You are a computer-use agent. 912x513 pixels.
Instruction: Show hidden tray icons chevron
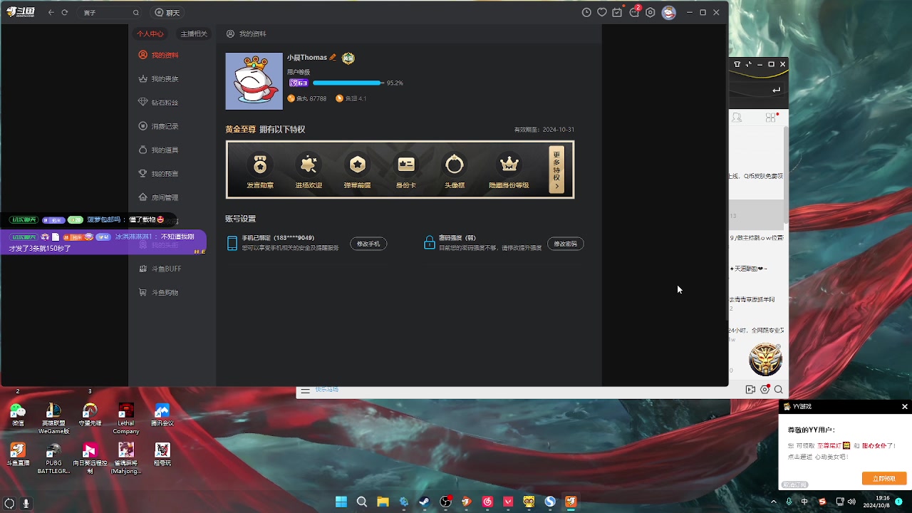coord(774,502)
